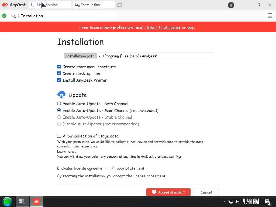Select Auto-Update Beta Channel radio
This screenshot has height=207, width=276.
(x=59, y=103)
